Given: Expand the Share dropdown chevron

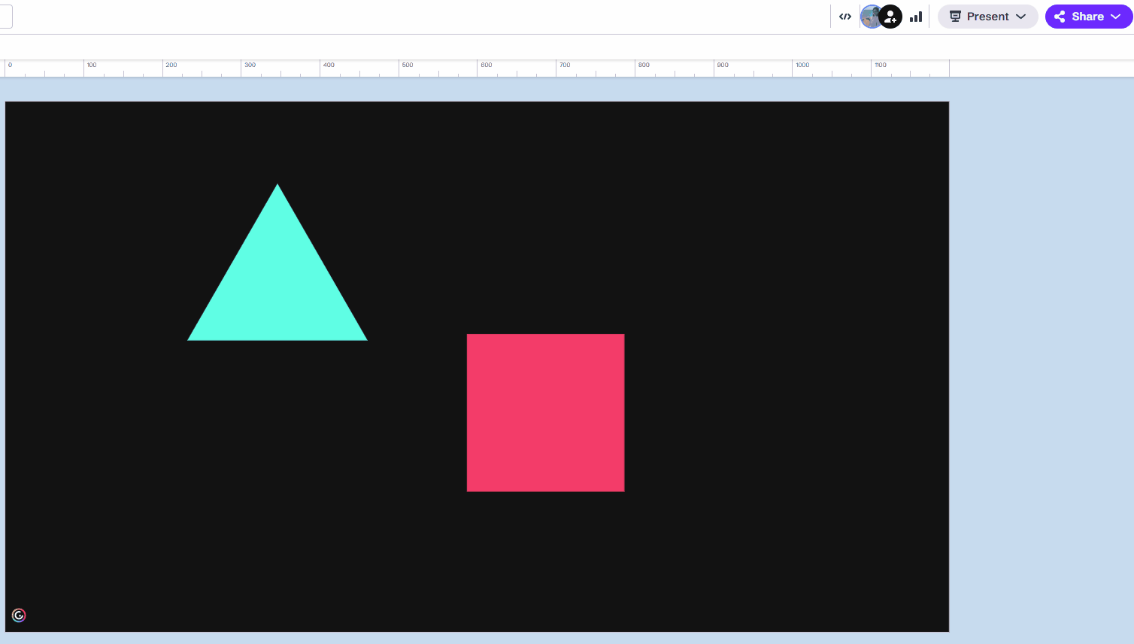Looking at the screenshot, I should (x=1116, y=17).
